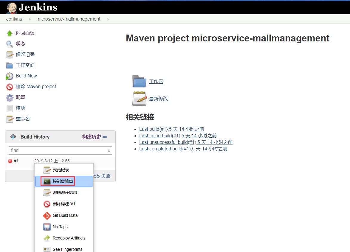Open the 最新修改 link

point(159,99)
